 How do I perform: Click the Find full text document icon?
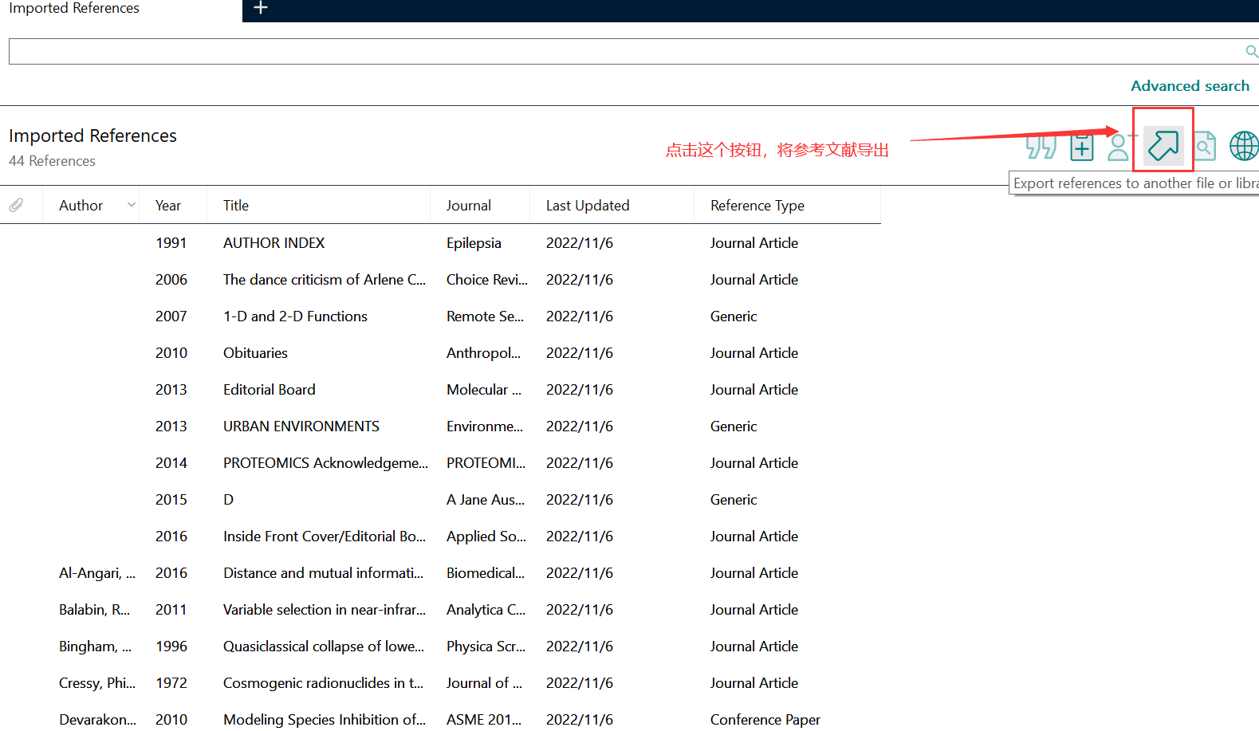1205,146
